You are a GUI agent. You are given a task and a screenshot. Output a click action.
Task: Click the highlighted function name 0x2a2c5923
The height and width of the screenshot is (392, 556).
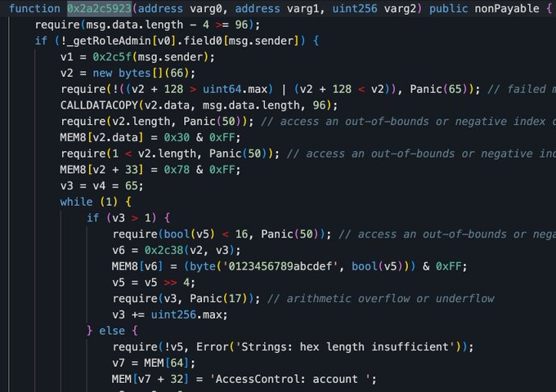click(x=99, y=8)
